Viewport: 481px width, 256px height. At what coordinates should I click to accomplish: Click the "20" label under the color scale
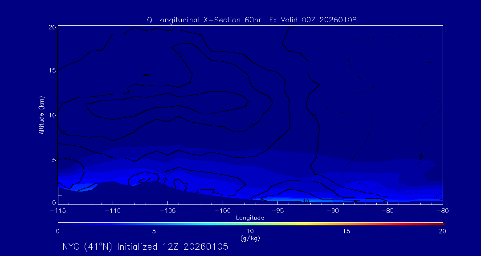click(442, 232)
